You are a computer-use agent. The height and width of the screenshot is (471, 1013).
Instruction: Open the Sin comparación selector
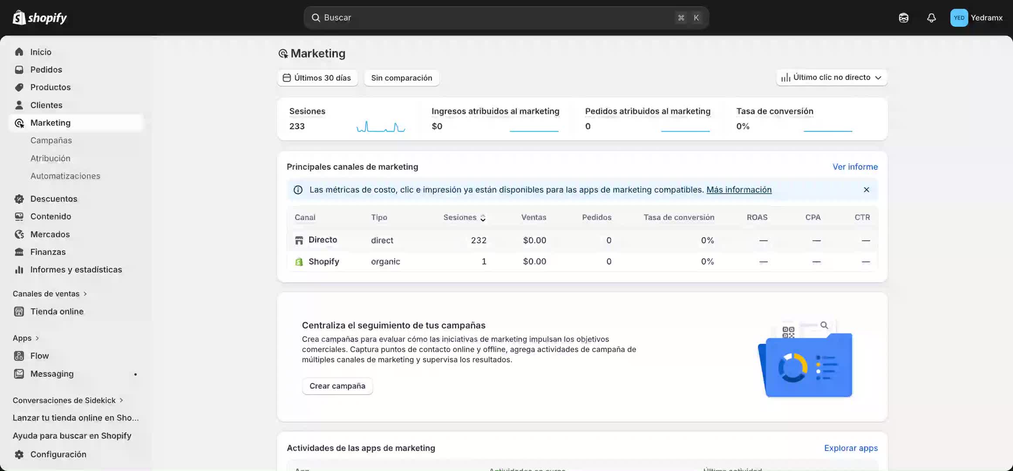pyautogui.click(x=401, y=78)
